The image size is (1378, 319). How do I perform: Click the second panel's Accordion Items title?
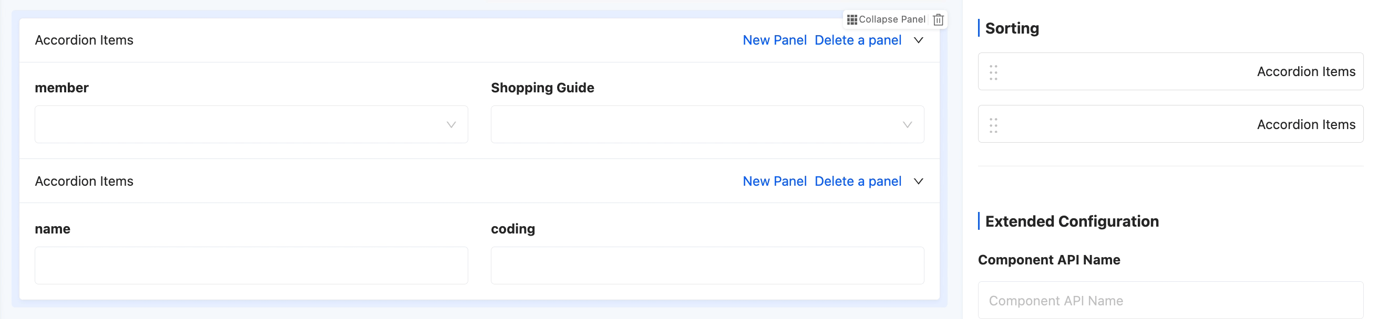(84, 182)
